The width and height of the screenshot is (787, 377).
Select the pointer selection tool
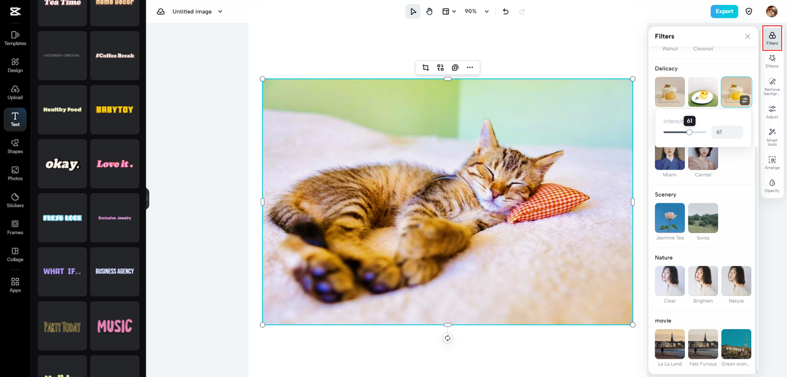413,11
